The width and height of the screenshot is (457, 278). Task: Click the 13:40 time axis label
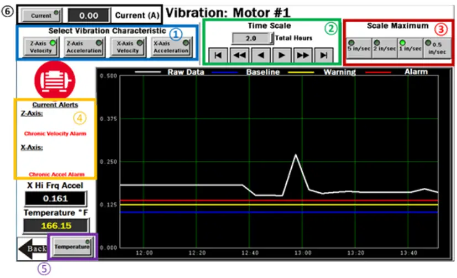[408, 253]
